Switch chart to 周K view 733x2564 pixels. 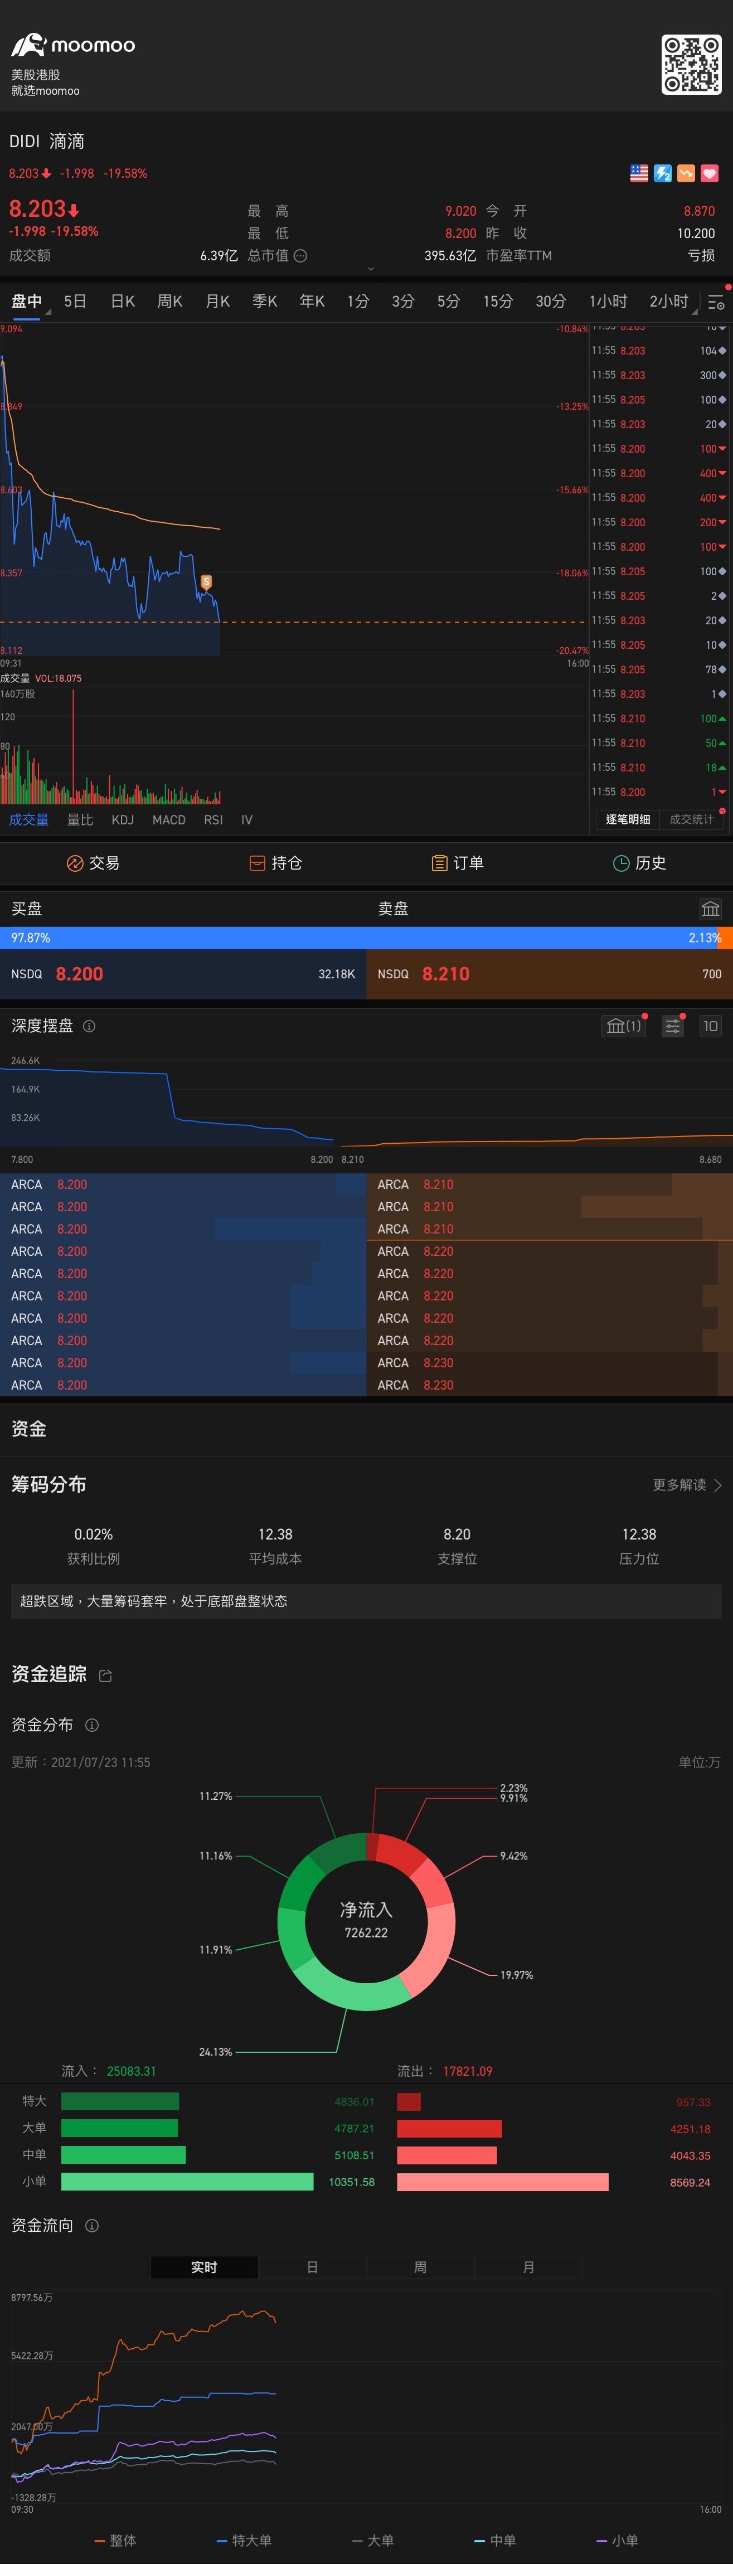[x=171, y=300]
